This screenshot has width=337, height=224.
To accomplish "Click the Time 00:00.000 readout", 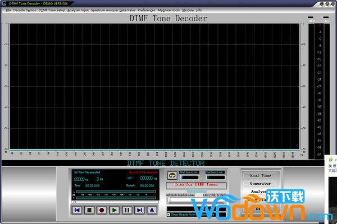I will 87,185.
